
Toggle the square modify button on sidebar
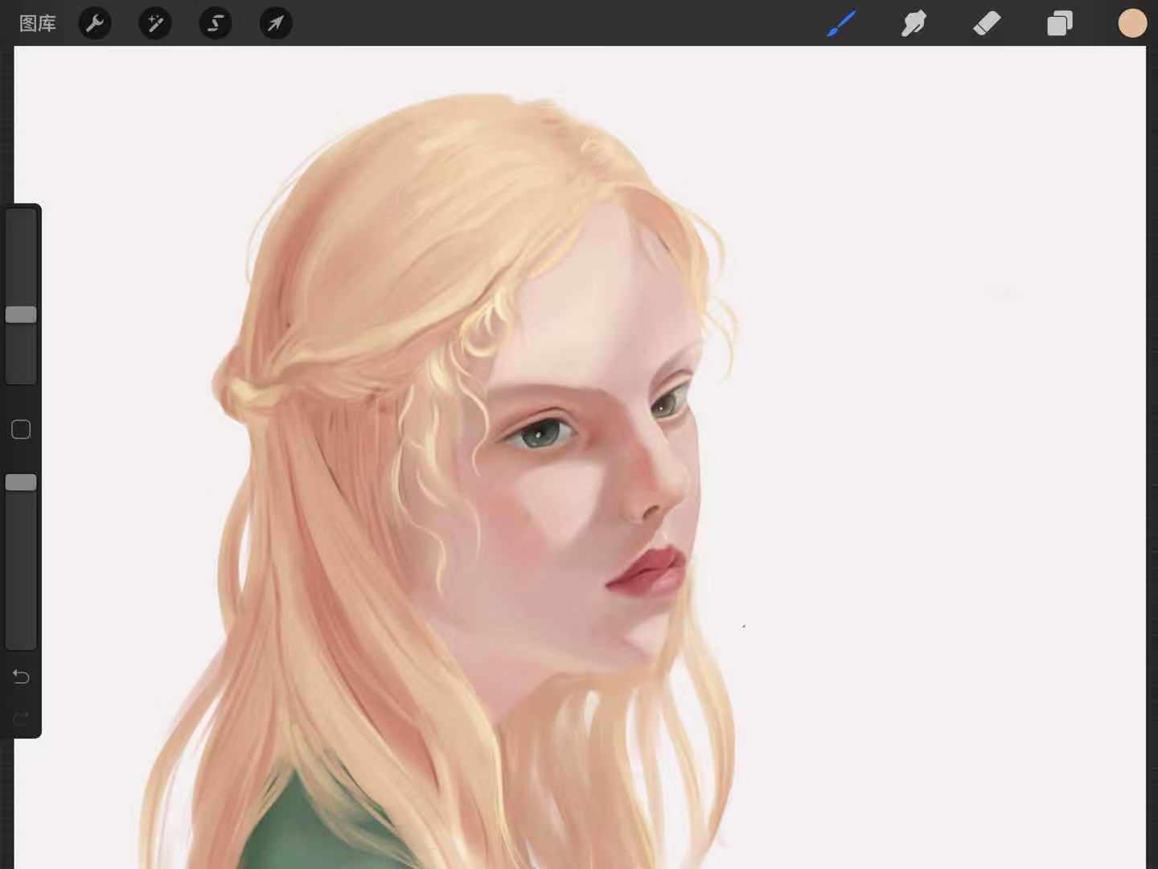click(x=21, y=430)
